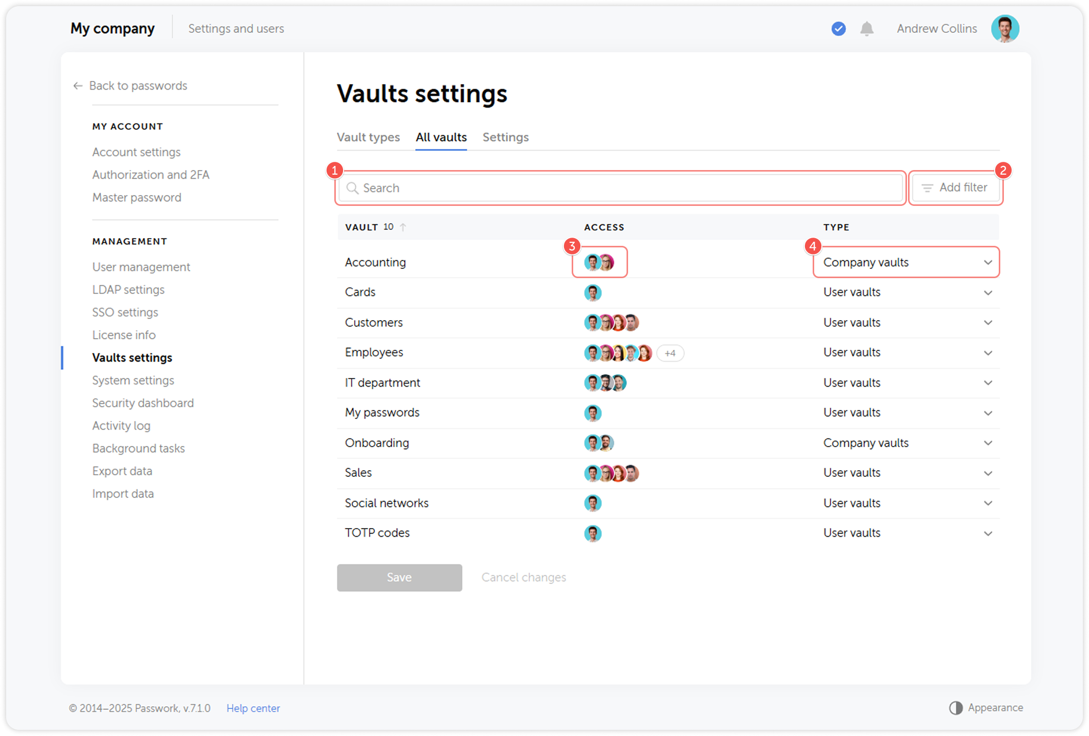Open TOTP codes vault type dropdown
This screenshot has width=1089, height=736.
[x=987, y=533]
